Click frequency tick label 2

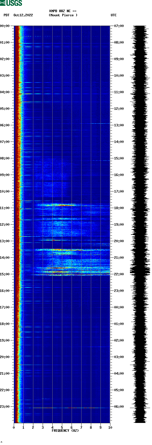tap(33, 428)
